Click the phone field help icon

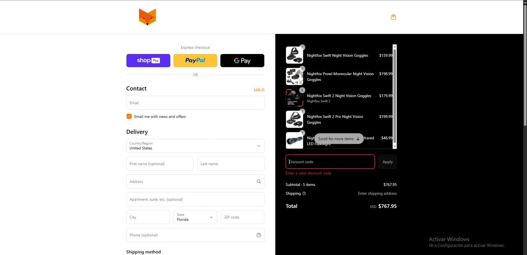[x=259, y=235]
